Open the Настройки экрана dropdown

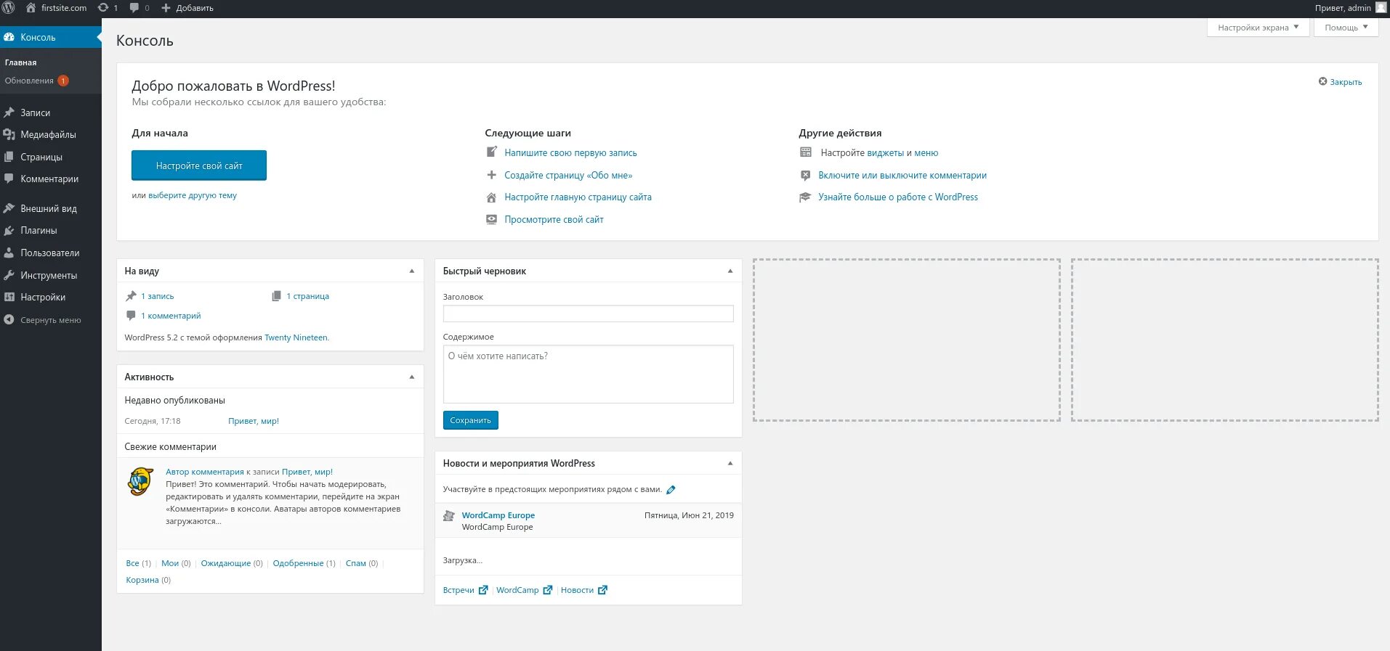tap(1258, 28)
